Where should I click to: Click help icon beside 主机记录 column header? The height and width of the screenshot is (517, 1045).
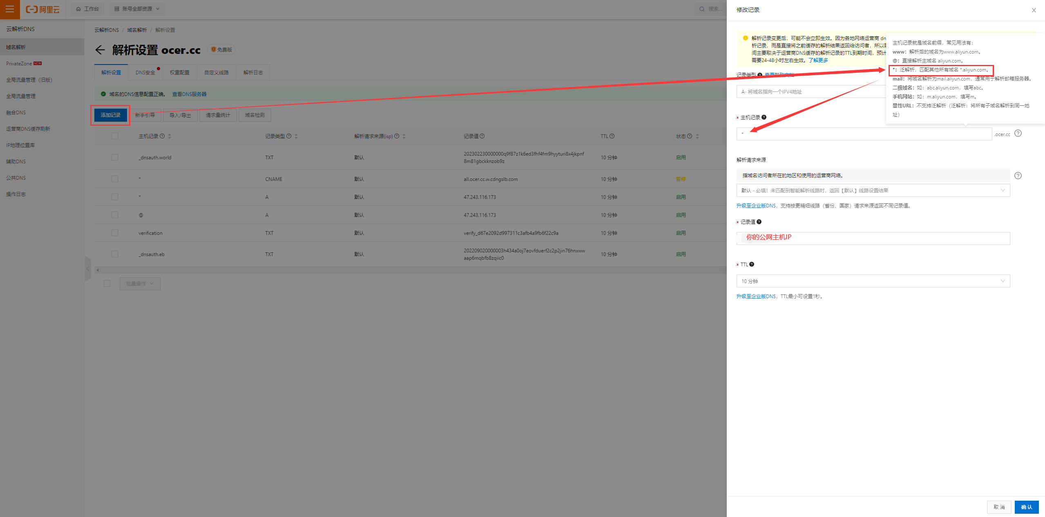coord(162,136)
